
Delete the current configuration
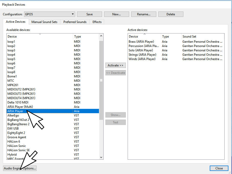tap(171, 14)
